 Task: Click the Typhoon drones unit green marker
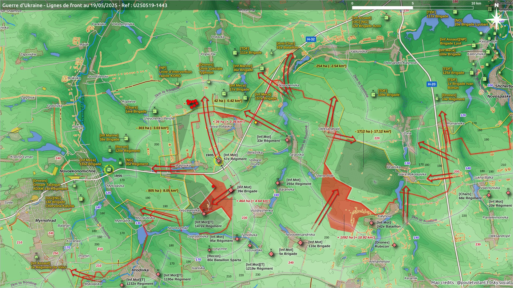pyautogui.click(x=208, y=82)
